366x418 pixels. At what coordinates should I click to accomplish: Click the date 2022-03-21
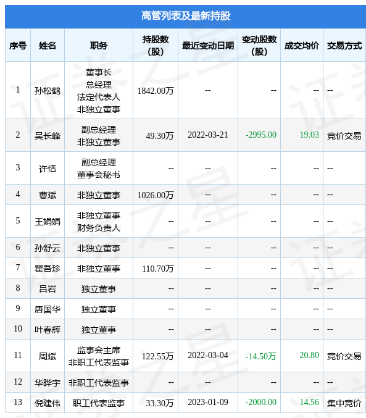tap(208, 135)
